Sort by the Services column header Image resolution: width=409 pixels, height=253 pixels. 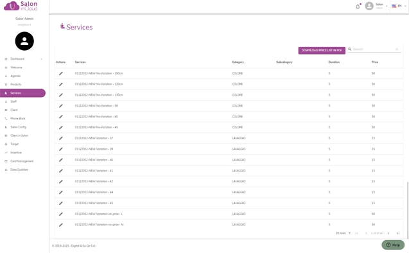point(80,62)
